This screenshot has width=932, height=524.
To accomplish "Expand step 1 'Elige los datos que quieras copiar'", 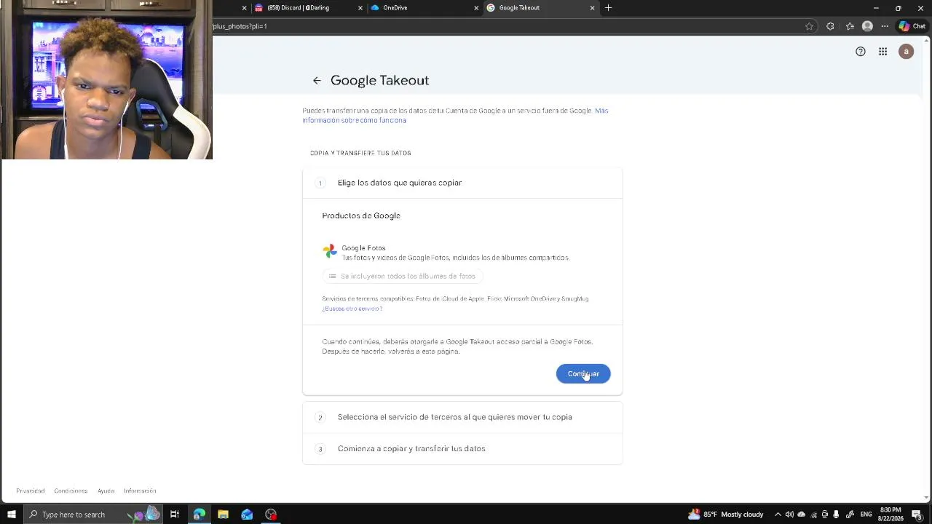I will click(462, 183).
